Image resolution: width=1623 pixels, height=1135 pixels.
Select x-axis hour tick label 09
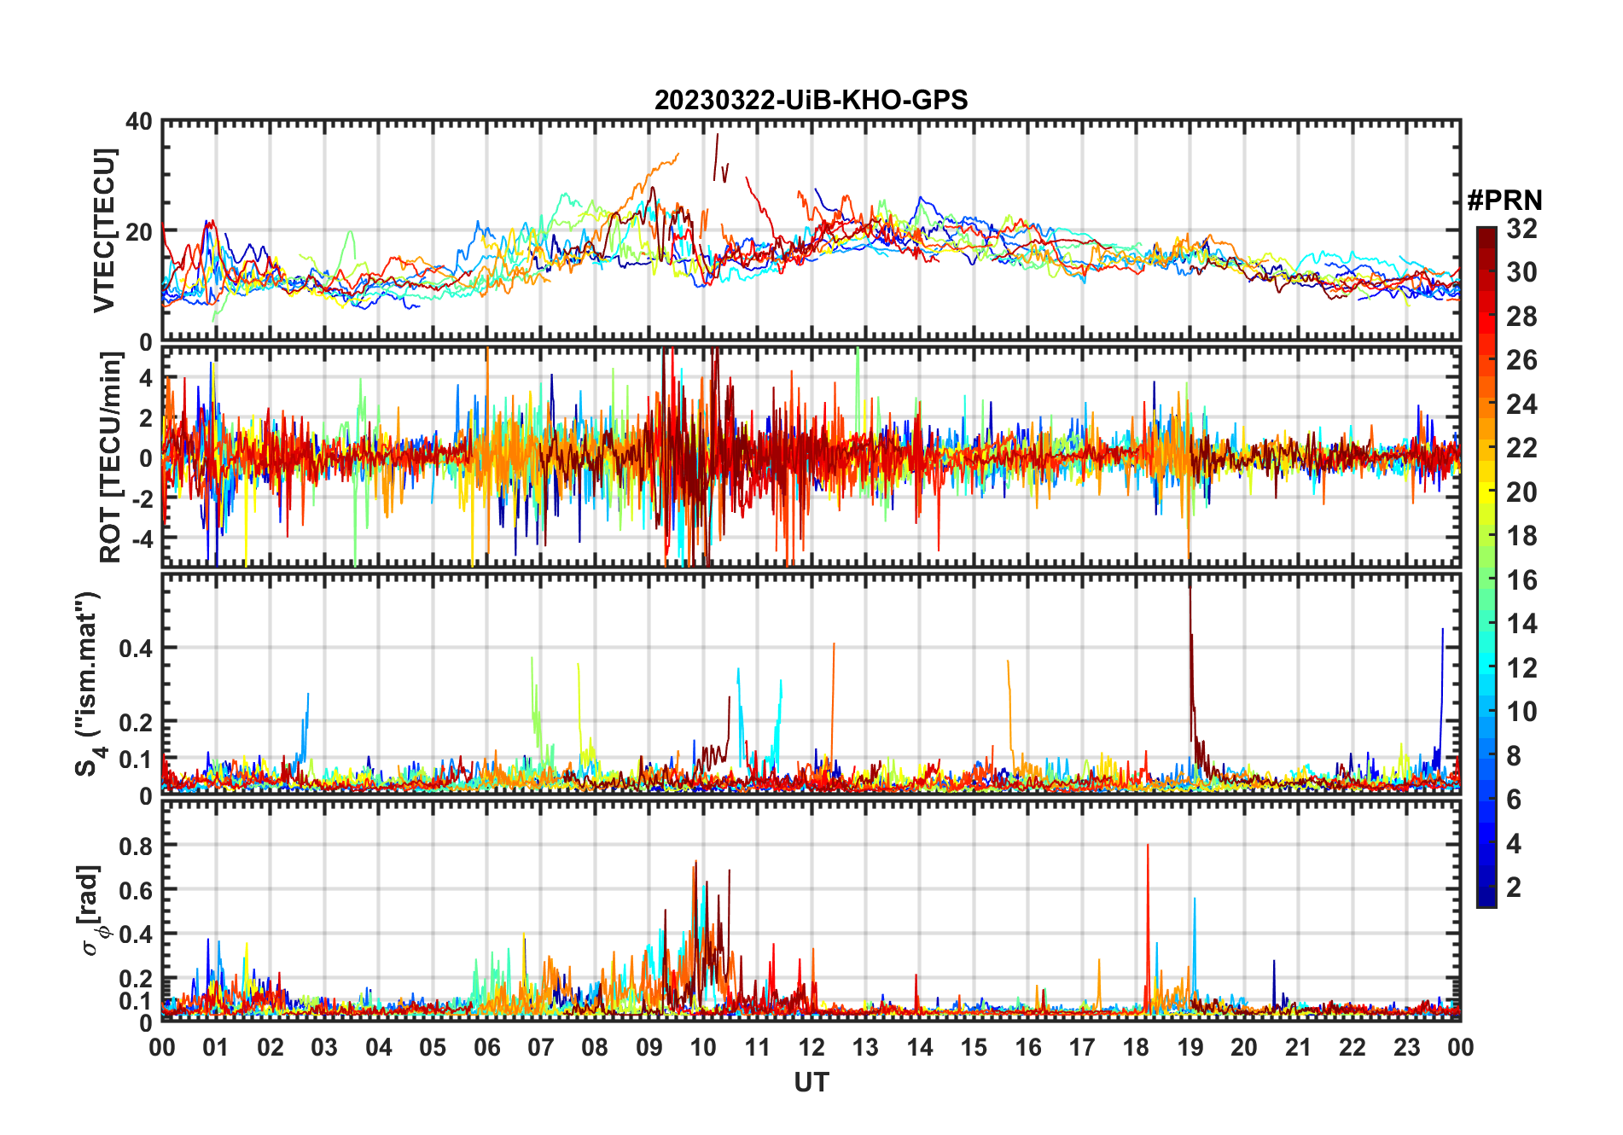649,1047
